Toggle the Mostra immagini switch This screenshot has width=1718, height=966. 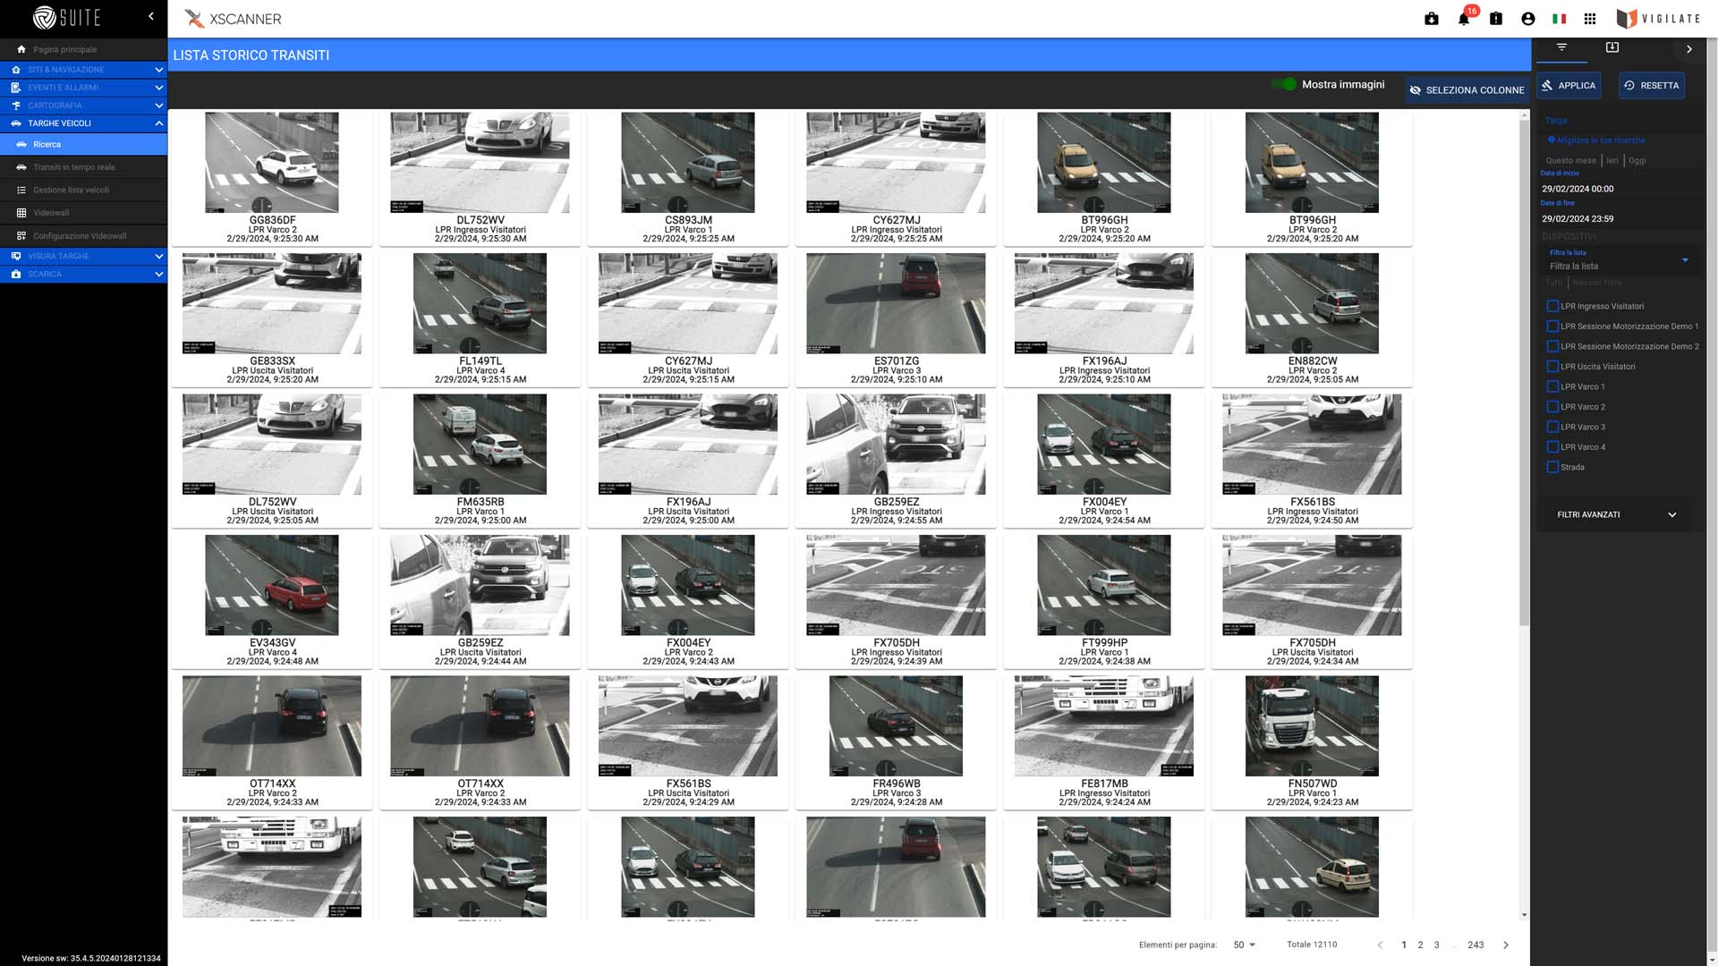pyautogui.click(x=1285, y=84)
